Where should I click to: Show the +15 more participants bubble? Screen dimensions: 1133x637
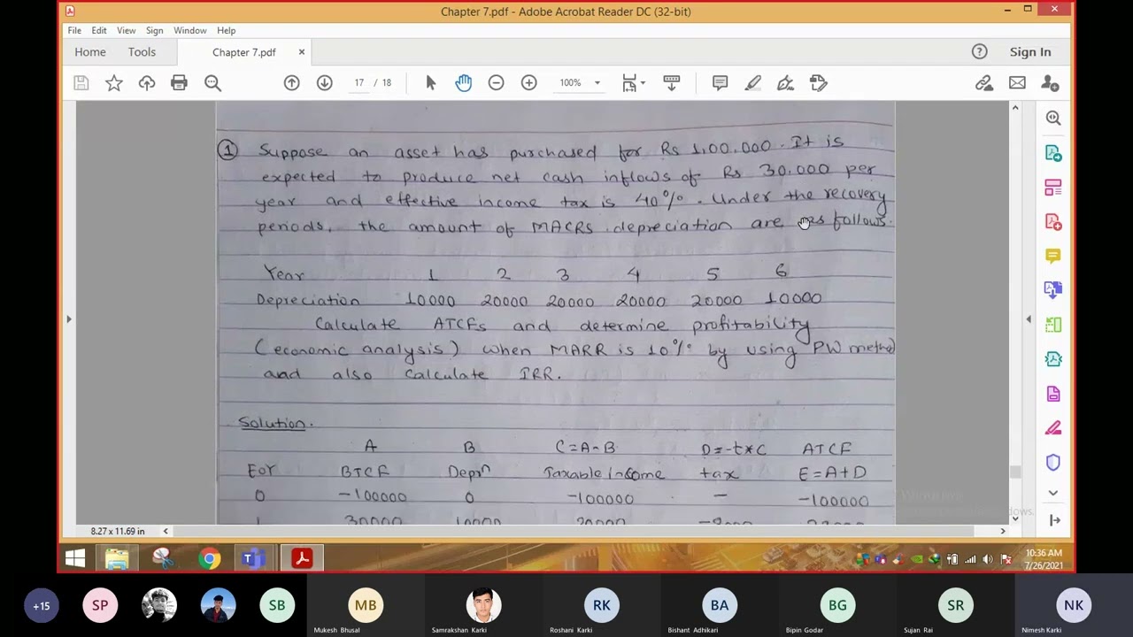click(x=42, y=606)
